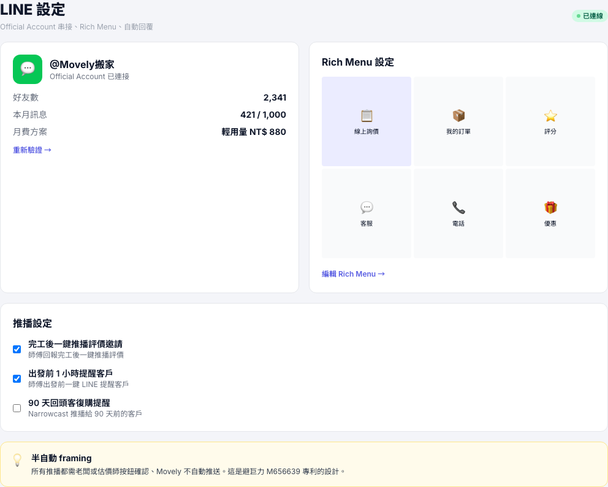
Task: Enable 90 天回頭客復購提醒 checkbox
Action: tap(17, 408)
